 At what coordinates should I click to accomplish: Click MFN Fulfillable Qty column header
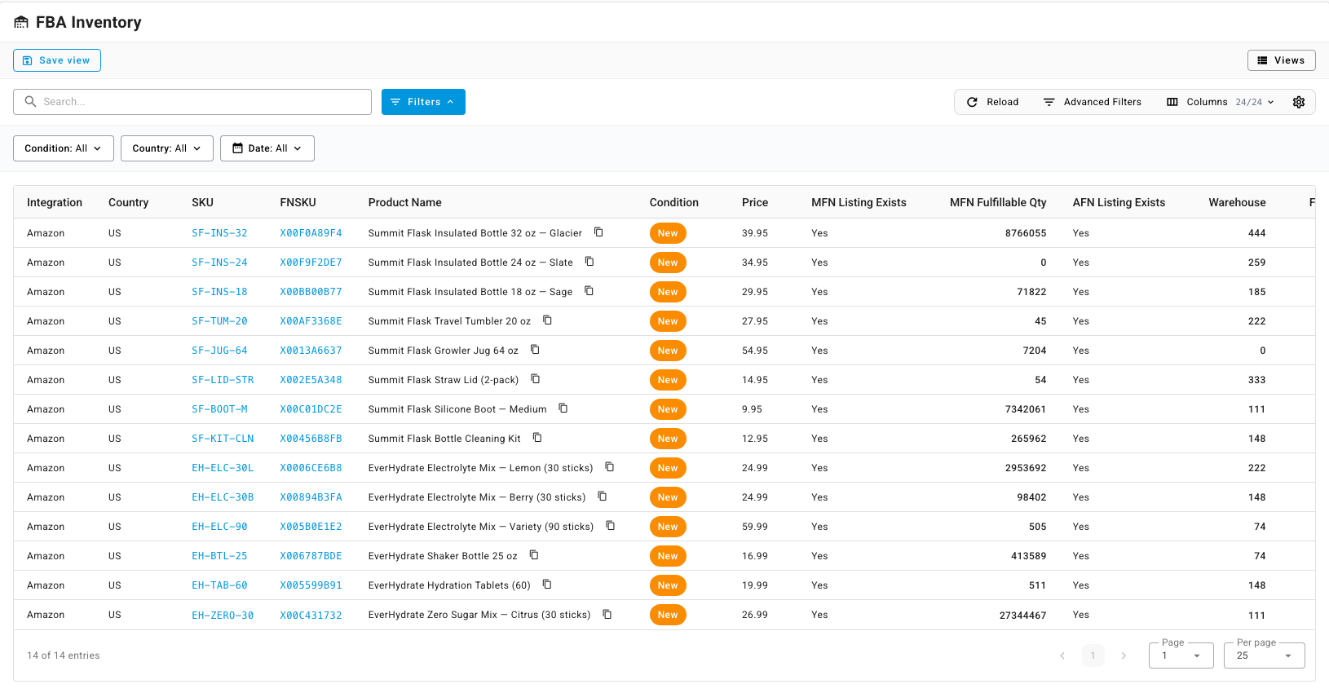[x=998, y=202]
